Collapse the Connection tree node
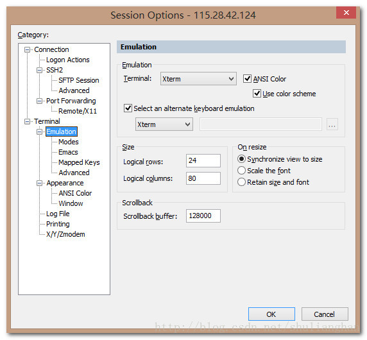 (x=28, y=49)
